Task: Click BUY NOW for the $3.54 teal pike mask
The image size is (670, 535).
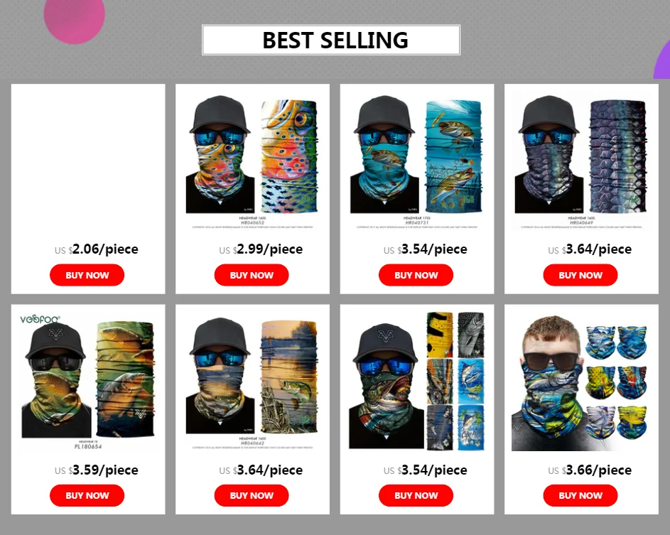Action: pyautogui.click(x=416, y=275)
